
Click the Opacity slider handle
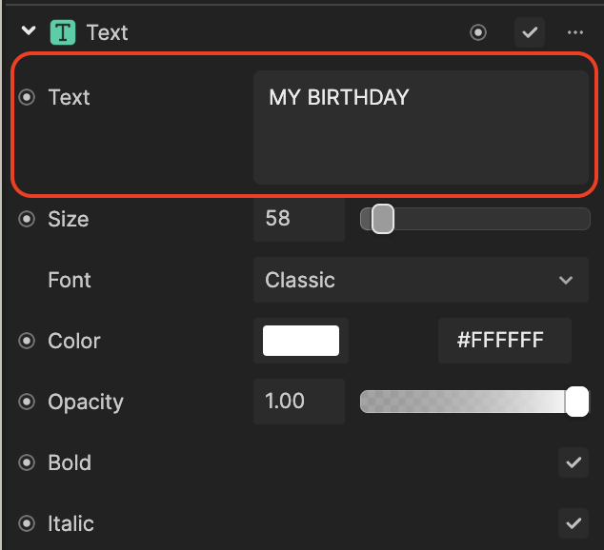point(576,402)
